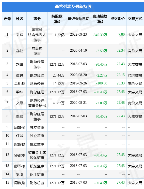The width and height of the screenshot is (144, 189).
Task: Select the name 寇健 in row 2
Action: pos(20,51)
